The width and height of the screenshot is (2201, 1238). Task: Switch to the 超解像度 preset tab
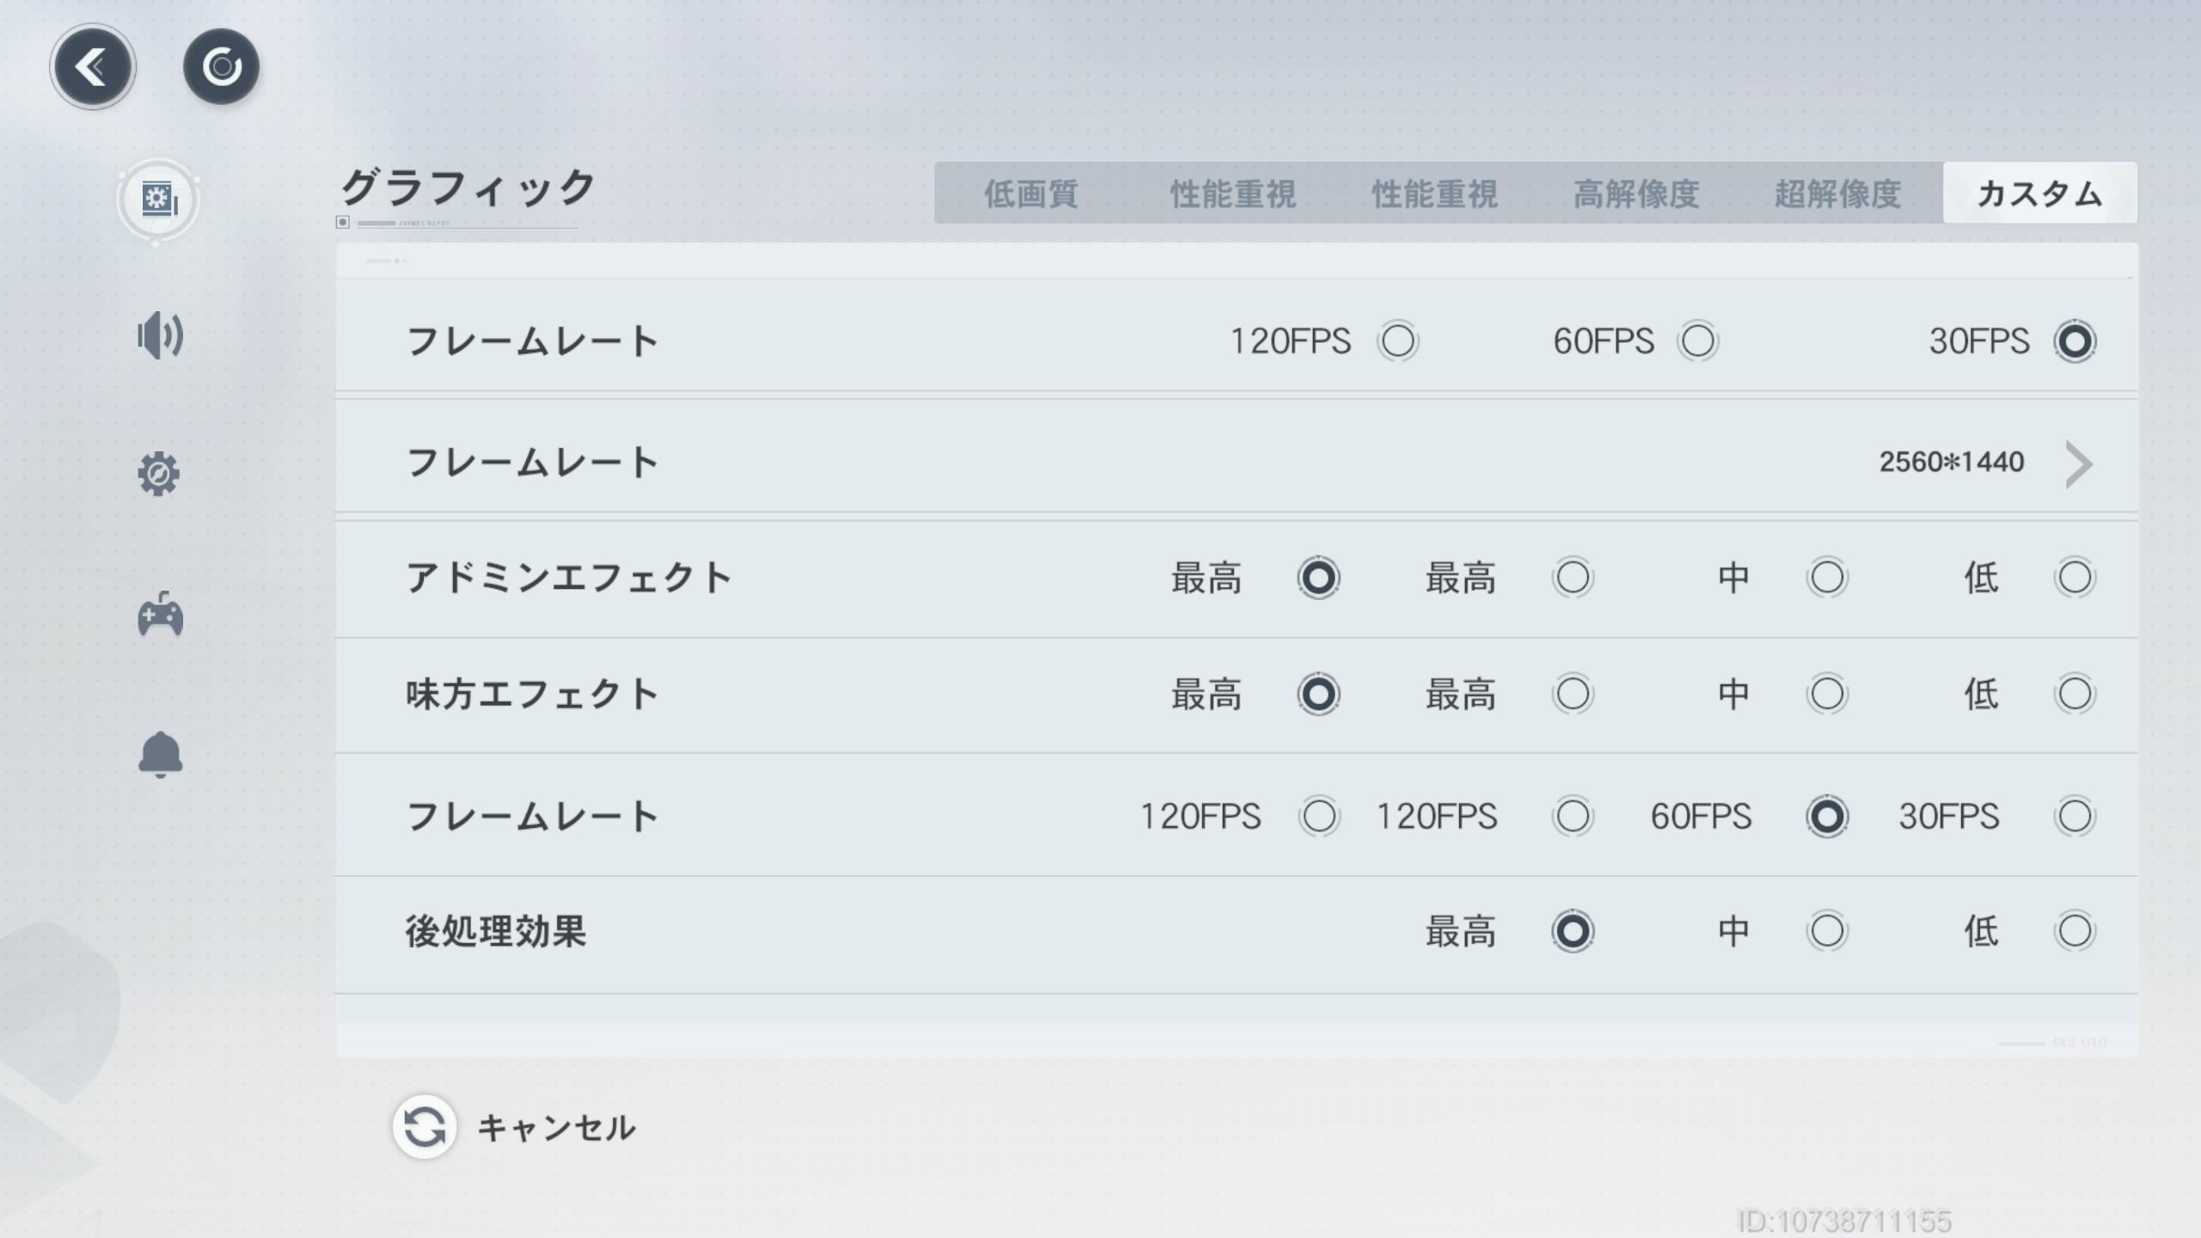pyautogui.click(x=1837, y=193)
